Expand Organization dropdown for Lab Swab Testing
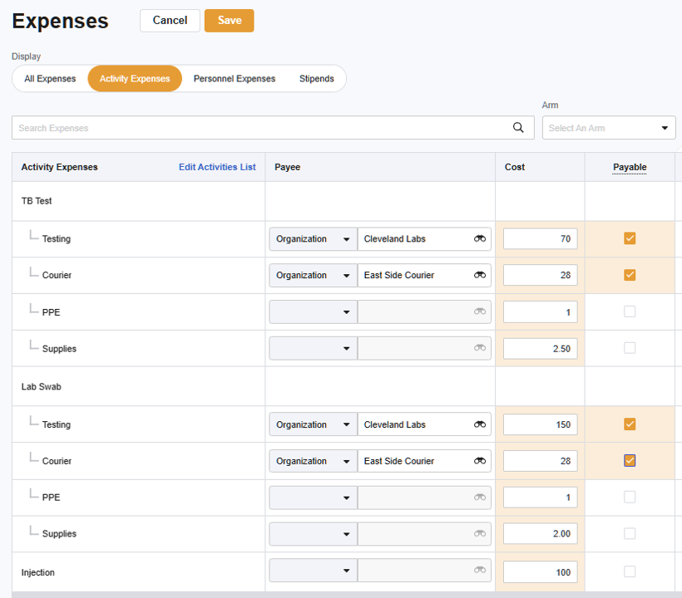682x598 pixels. point(313,424)
